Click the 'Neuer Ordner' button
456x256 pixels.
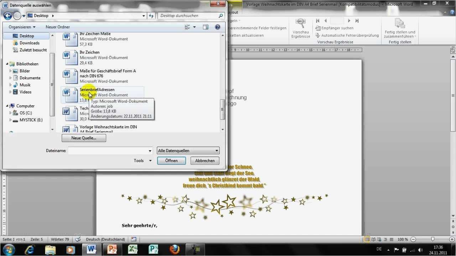coord(58,27)
